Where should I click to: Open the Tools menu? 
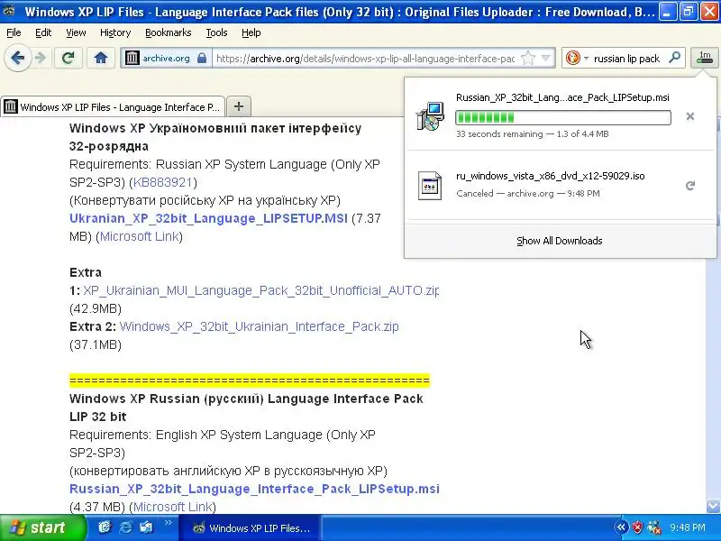[x=216, y=32]
